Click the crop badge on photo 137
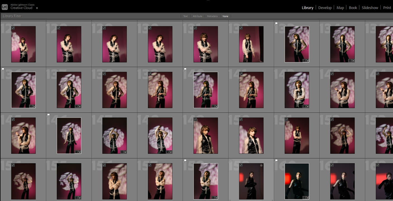Image resolution: width=393 pixels, height=201 pixels. point(76,106)
